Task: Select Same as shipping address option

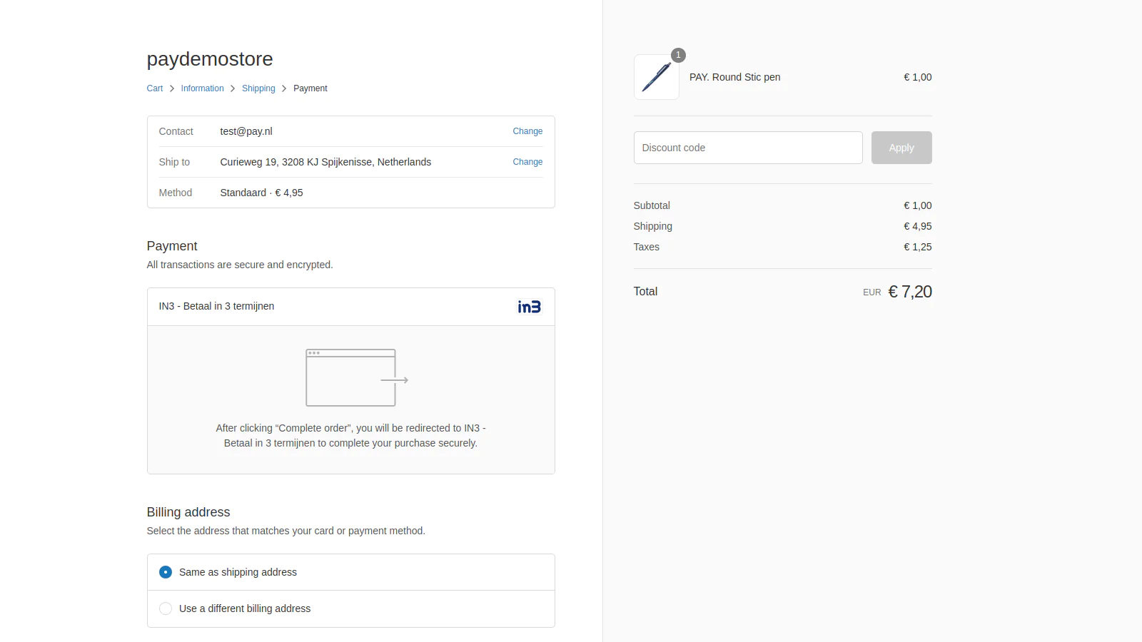Action: pos(166,572)
